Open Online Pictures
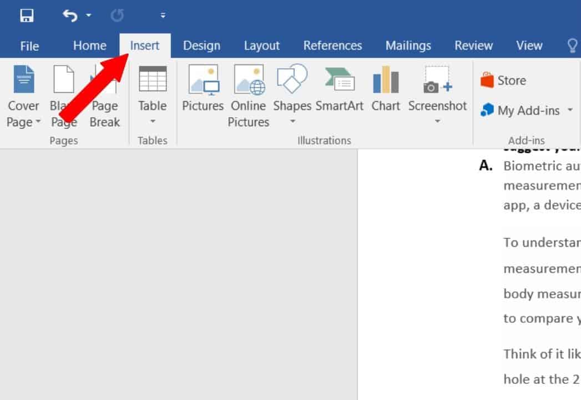581x400 pixels. pos(249,96)
